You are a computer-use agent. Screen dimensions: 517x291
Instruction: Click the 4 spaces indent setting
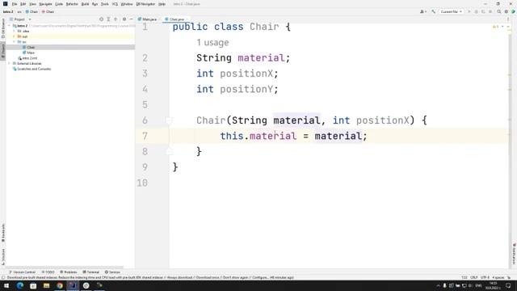click(498, 277)
